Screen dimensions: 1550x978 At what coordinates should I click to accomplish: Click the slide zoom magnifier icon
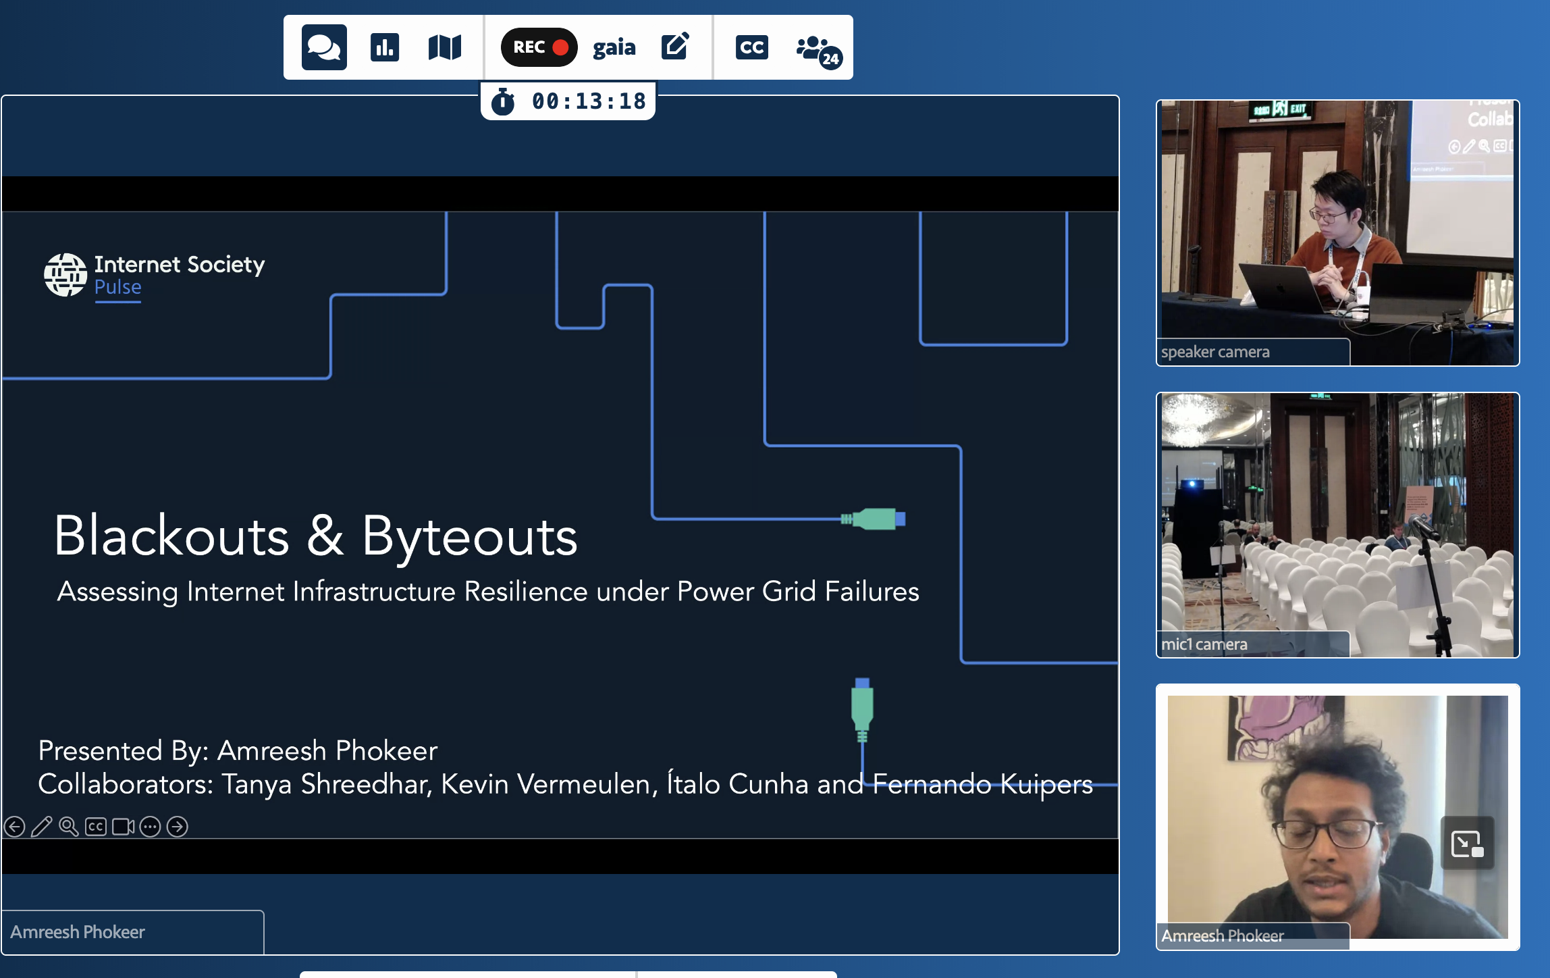click(x=69, y=827)
